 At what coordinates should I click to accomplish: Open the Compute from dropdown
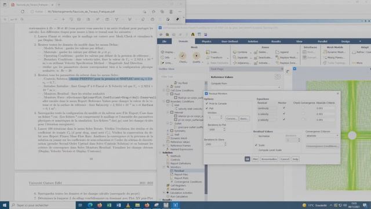246,88
